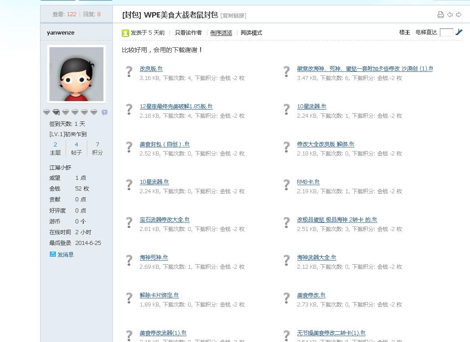This screenshot has width=470, height=342.
Task: Click the escalator jump-to-floor icon
Action: click(x=459, y=32)
